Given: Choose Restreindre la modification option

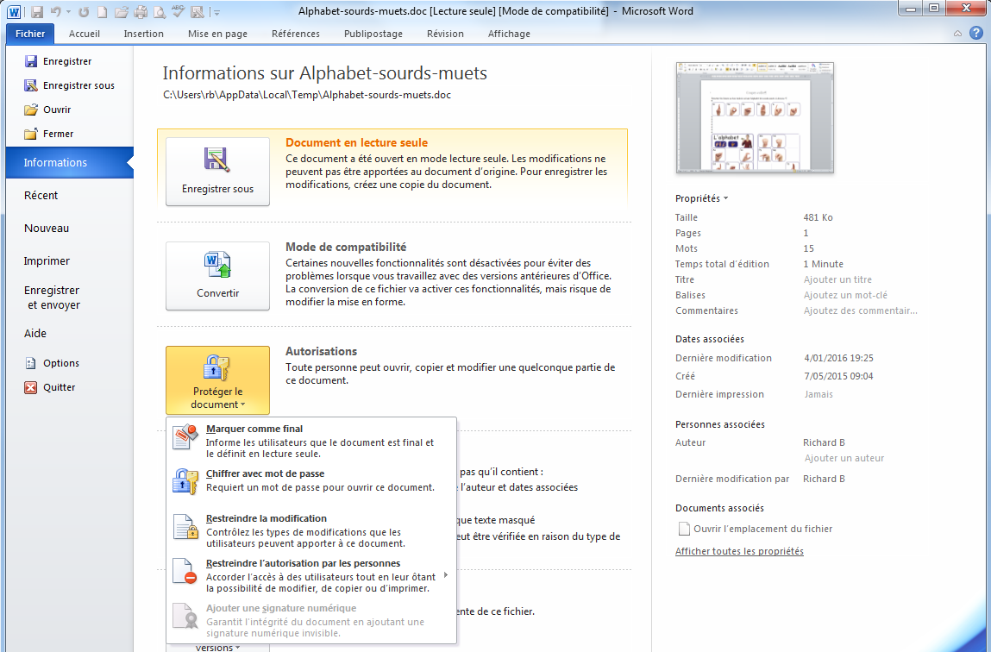Looking at the screenshot, I should [311, 530].
